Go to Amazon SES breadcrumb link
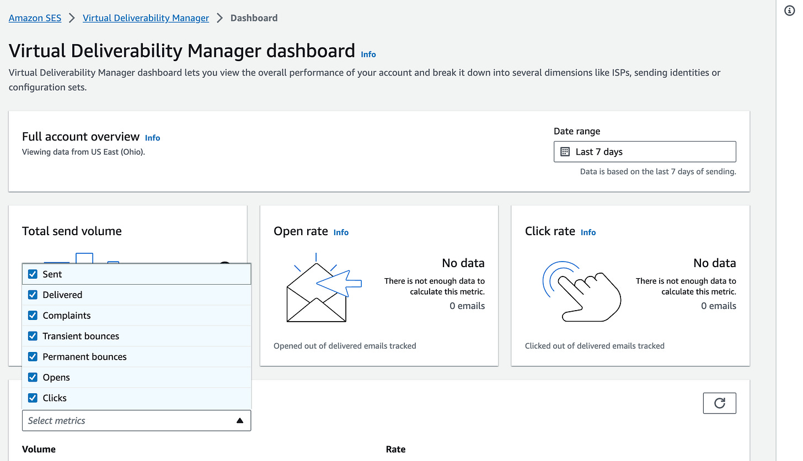Viewport: 803px width, 461px height. coord(35,18)
